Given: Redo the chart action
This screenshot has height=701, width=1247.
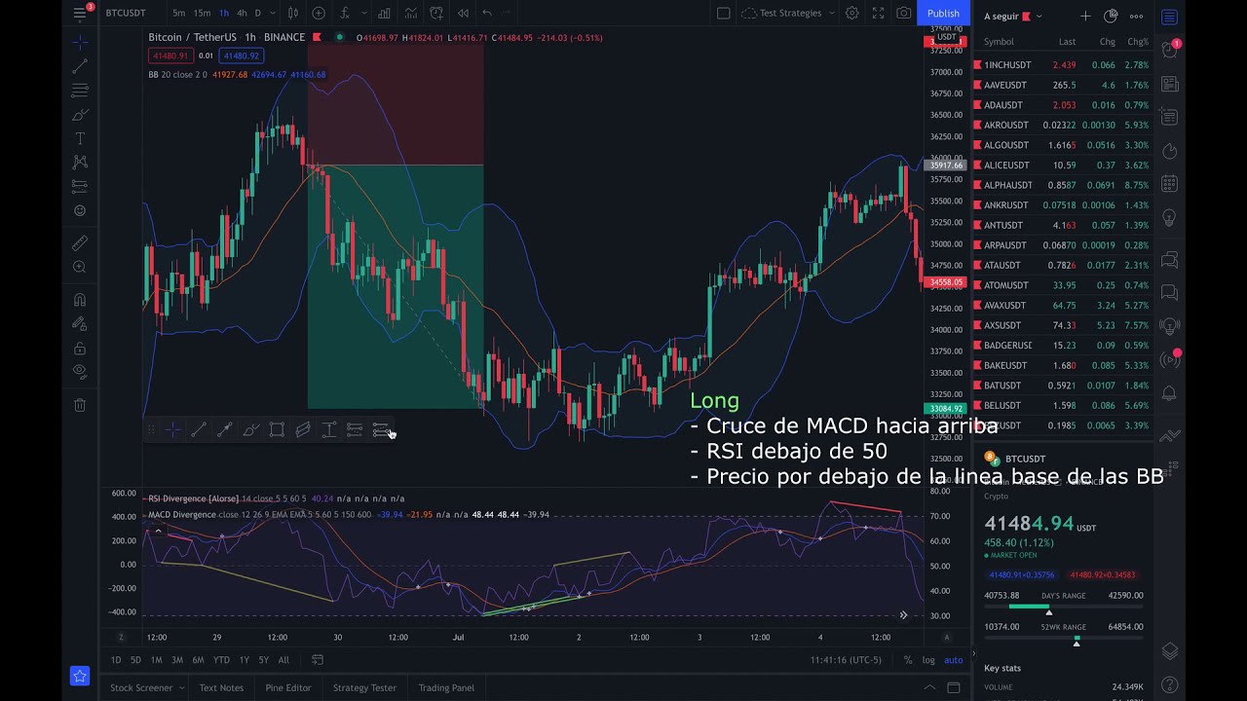Looking at the screenshot, I should (x=508, y=13).
